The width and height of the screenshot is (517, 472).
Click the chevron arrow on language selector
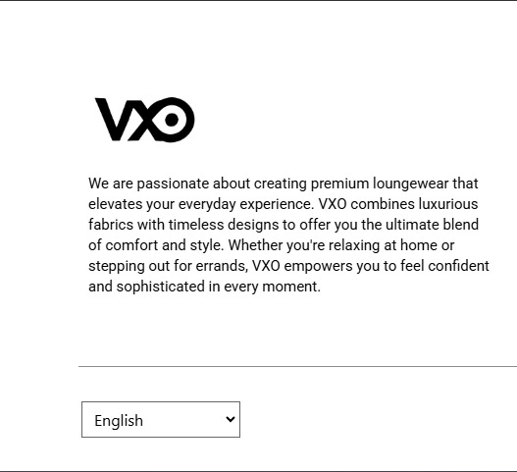coord(231,419)
